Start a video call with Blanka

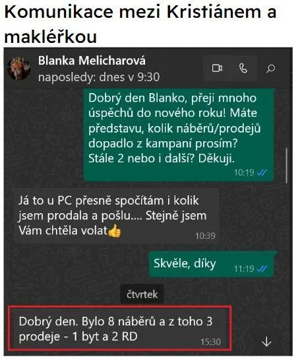point(217,69)
